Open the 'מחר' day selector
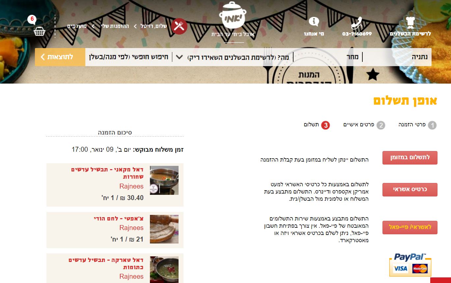Screen dimensions: 451x283 point(352,57)
